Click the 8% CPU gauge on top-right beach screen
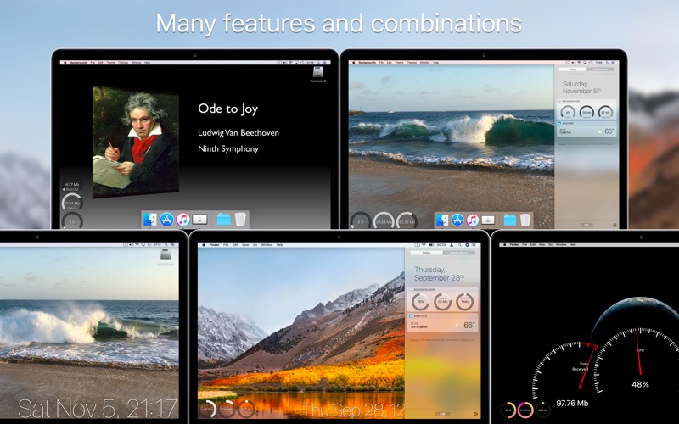Screen dimensions: 679x424 pyautogui.click(x=361, y=220)
